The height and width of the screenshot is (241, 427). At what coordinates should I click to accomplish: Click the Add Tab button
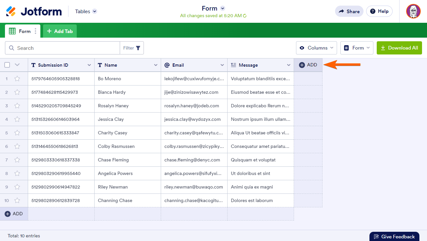(x=60, y=31)
